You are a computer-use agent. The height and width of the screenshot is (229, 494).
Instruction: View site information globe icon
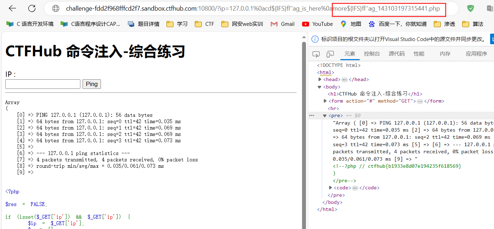(x=55, y=8)
